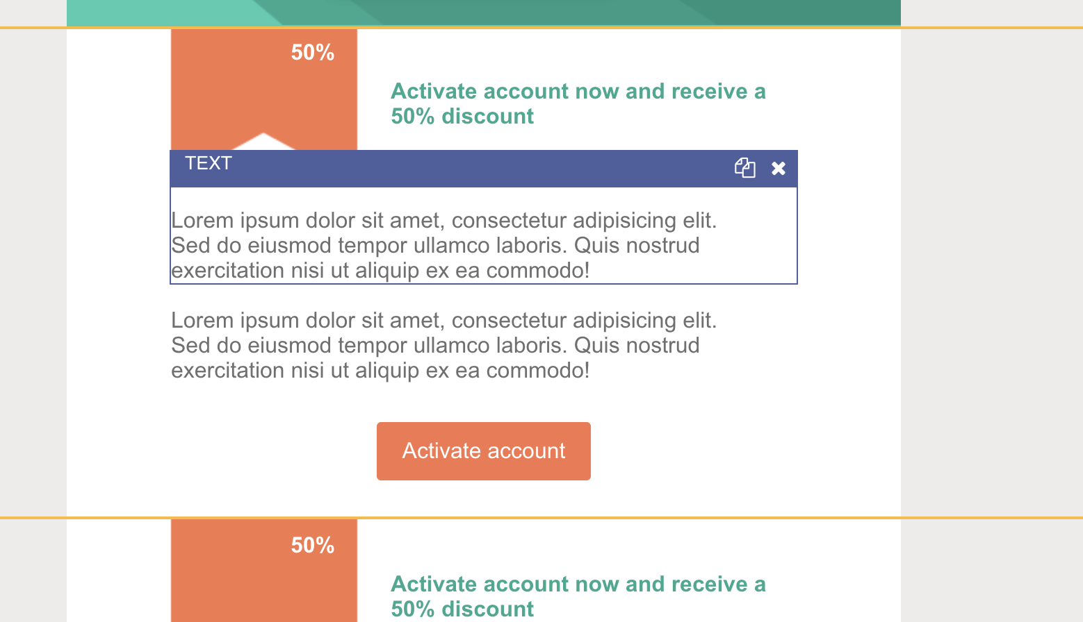Click the gray canvas area left of the email
The image size is (1083, 622).
(x=33, y=278)
